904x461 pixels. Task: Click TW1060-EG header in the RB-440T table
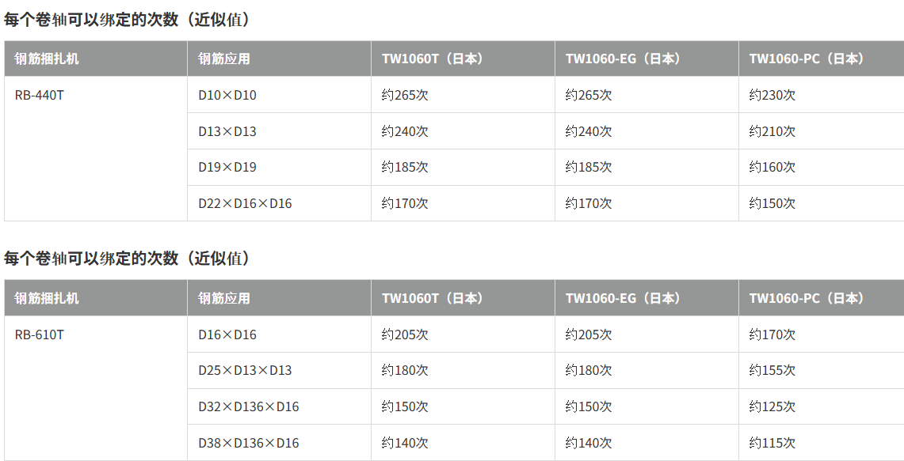[x=623, y=59]
